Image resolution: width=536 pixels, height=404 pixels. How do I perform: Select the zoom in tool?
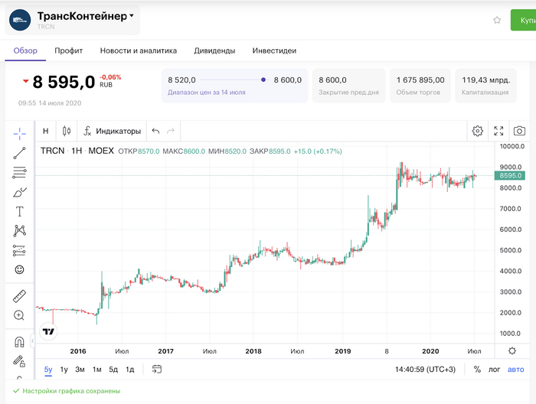click(19, 315)
